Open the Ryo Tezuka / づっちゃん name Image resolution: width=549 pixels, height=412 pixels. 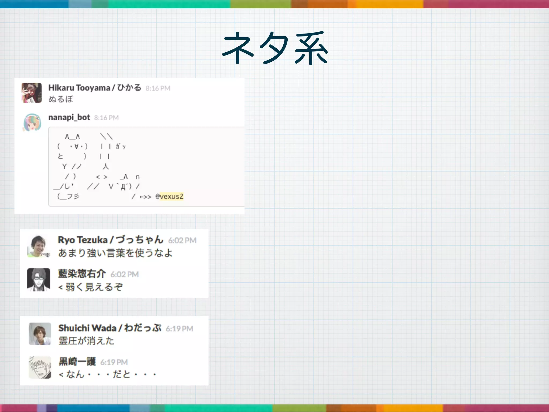[110, 240]
